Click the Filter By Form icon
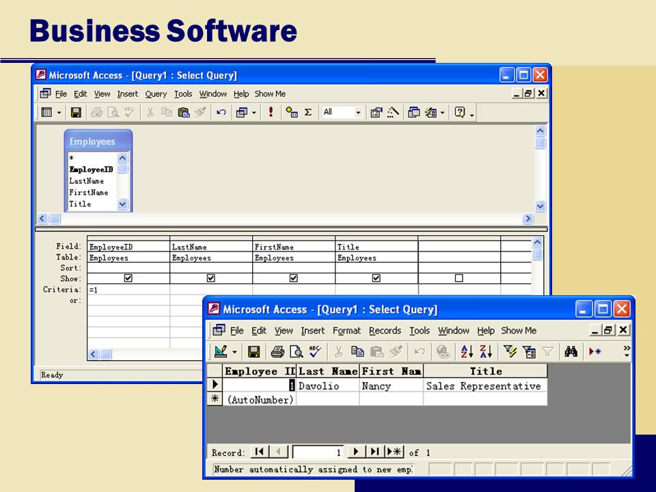The image size is (656, 492). click(529, 351)
